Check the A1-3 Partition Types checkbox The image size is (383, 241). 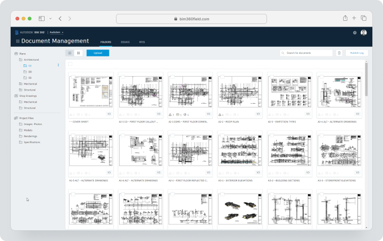point(272,77)
